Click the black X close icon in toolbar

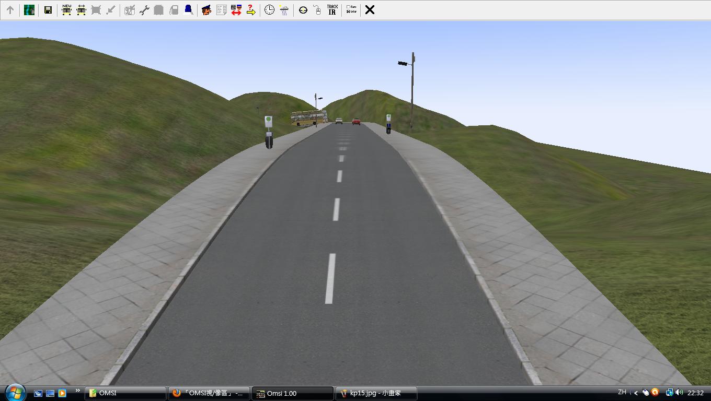(370, 10)
